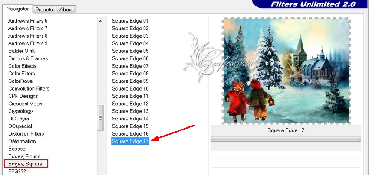369x175 pixels.
Task: Open the Color Effects filter group
Action: (22, 66)
